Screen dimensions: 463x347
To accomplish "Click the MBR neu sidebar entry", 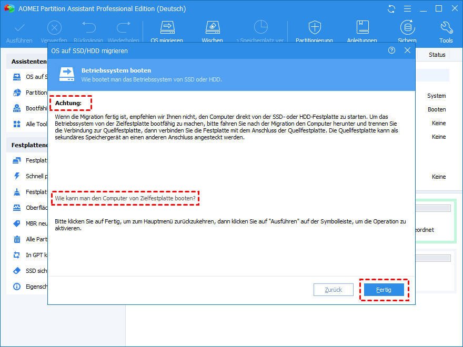I will pyautogui.click(x=29, y=223).
